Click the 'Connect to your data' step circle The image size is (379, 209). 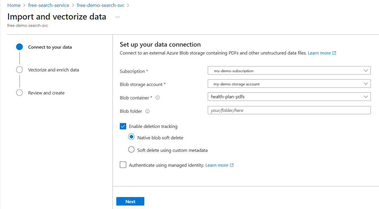(19, 47)
